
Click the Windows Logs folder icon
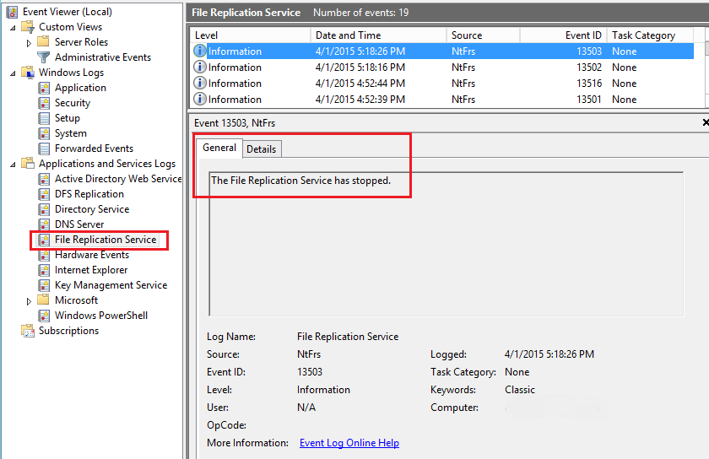[x=28, y=73]
